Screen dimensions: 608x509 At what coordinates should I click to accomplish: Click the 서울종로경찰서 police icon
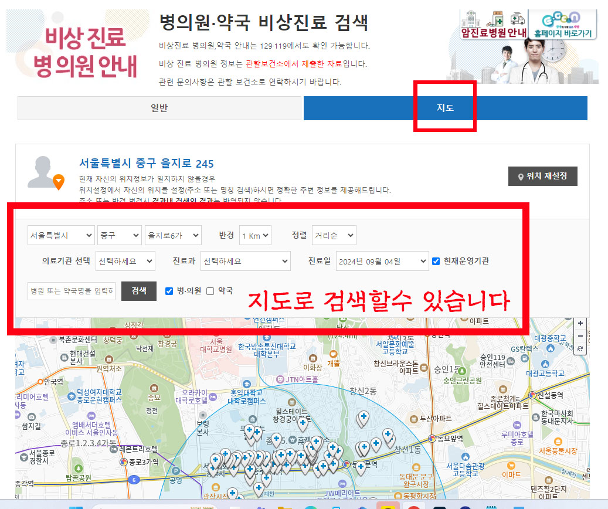[24, 457]
